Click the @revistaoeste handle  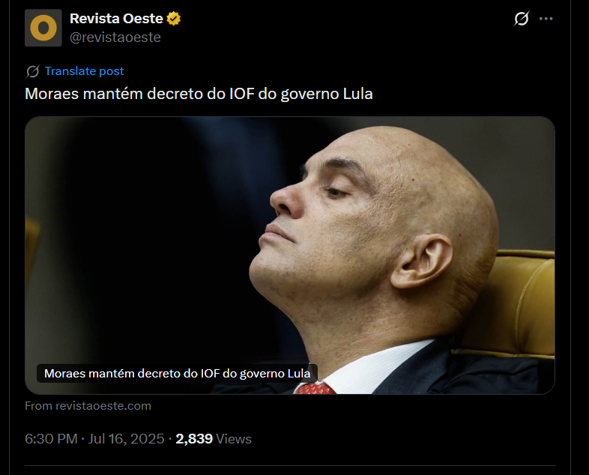pyautogui.click(x=115, y=38)
